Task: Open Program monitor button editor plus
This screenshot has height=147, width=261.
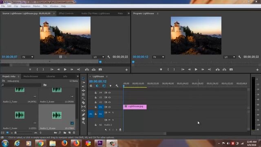Action: 257,70
